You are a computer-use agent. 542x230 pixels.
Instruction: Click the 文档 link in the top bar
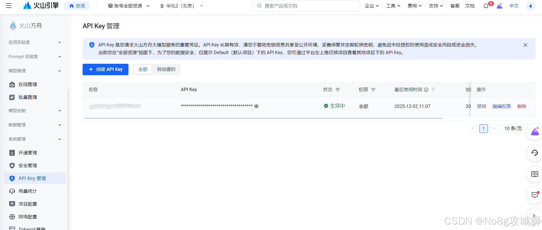tap(470, 6)
